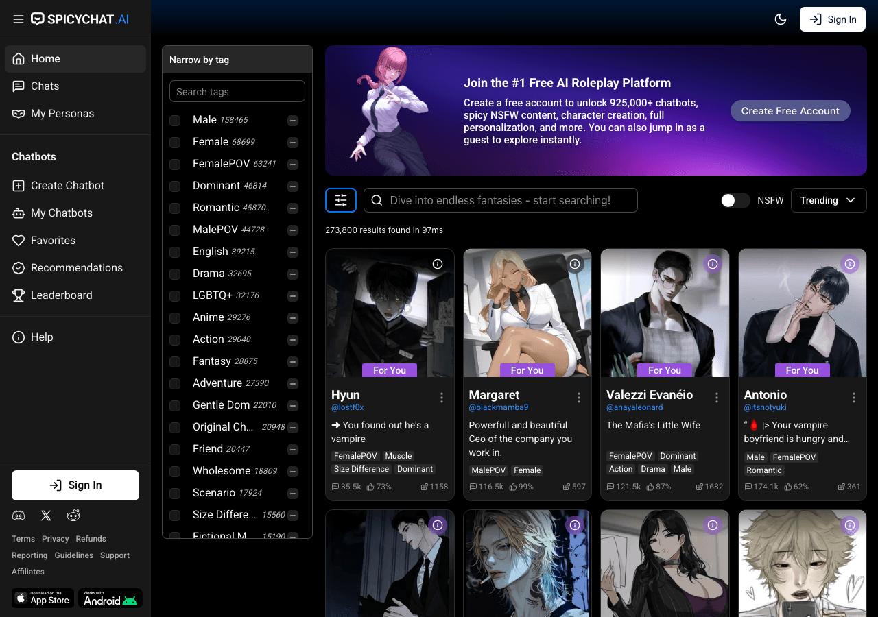Click the hamburger menu icon
This screenshot has height=617, width=878.
19,19
